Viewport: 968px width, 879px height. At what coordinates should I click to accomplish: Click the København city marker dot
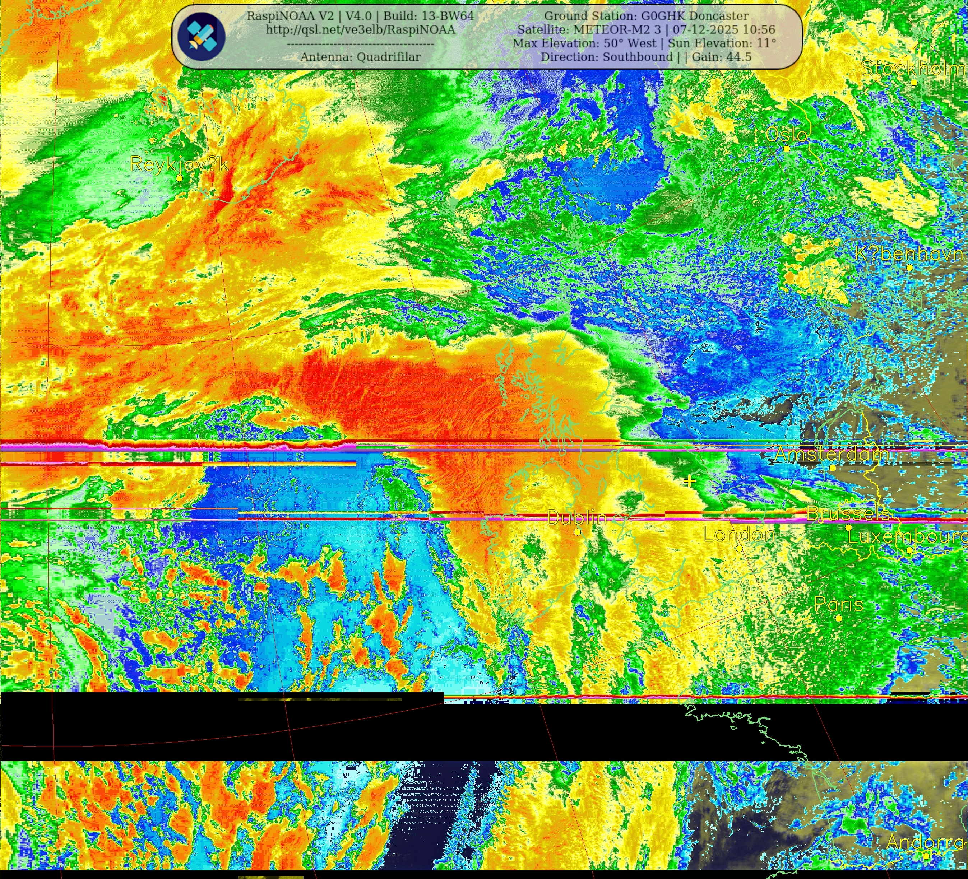tap(909, 268)
